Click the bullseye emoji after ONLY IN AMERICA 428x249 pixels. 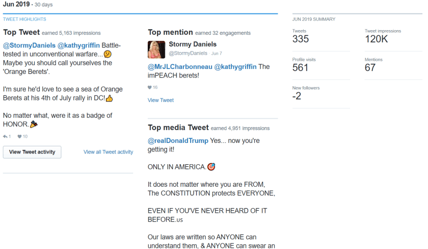[211, 167]
